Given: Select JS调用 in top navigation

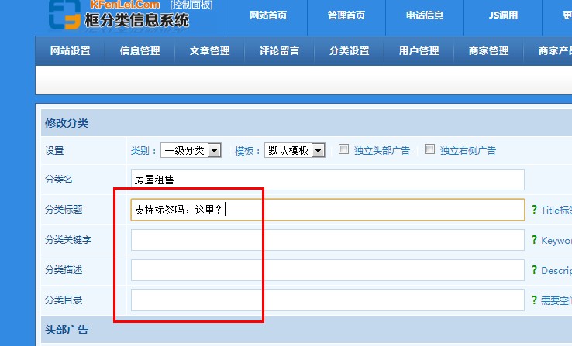Looking at the screenshot, I should [504, 15].
